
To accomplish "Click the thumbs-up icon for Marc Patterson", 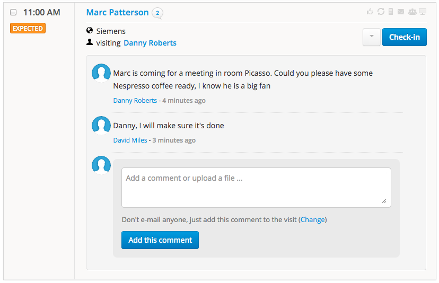I will click(370, 12).
